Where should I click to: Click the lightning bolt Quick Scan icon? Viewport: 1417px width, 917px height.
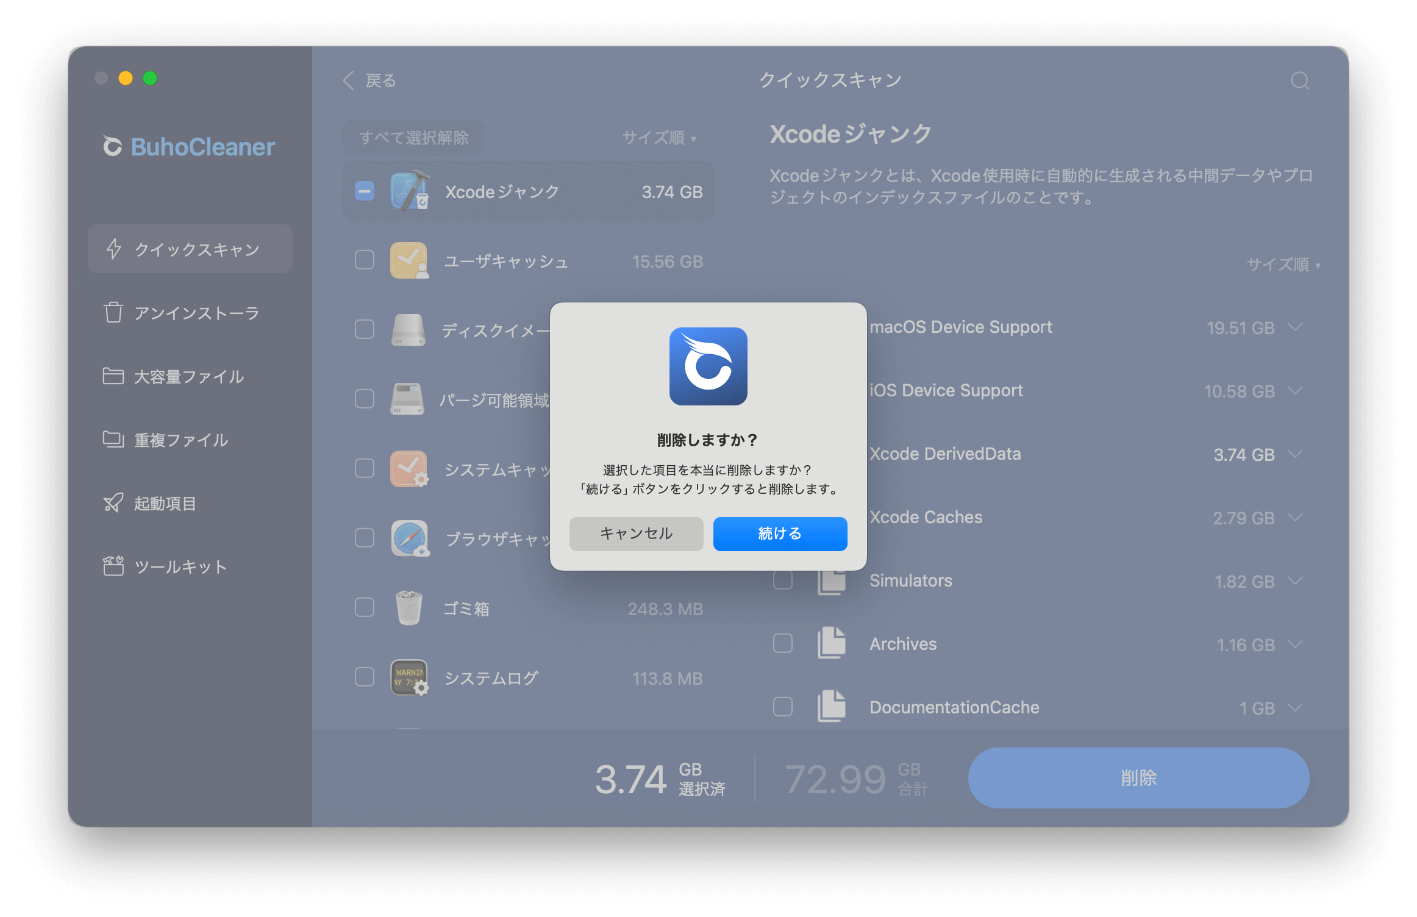pyautogui.click(x=114, y=249)
